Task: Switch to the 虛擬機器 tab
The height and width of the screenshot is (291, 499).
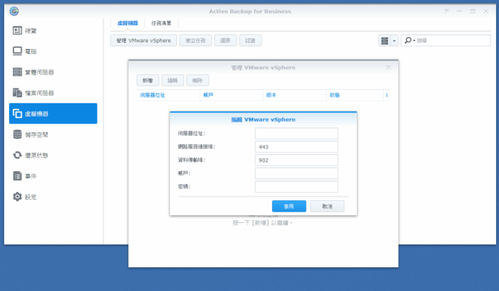Action: (x=127, y=23)
